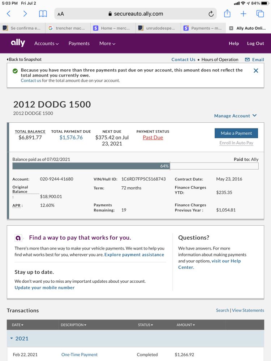Viewport: 271px width, 361px height.
Task: Go Back to Snapshot
Action: (24, 60)
